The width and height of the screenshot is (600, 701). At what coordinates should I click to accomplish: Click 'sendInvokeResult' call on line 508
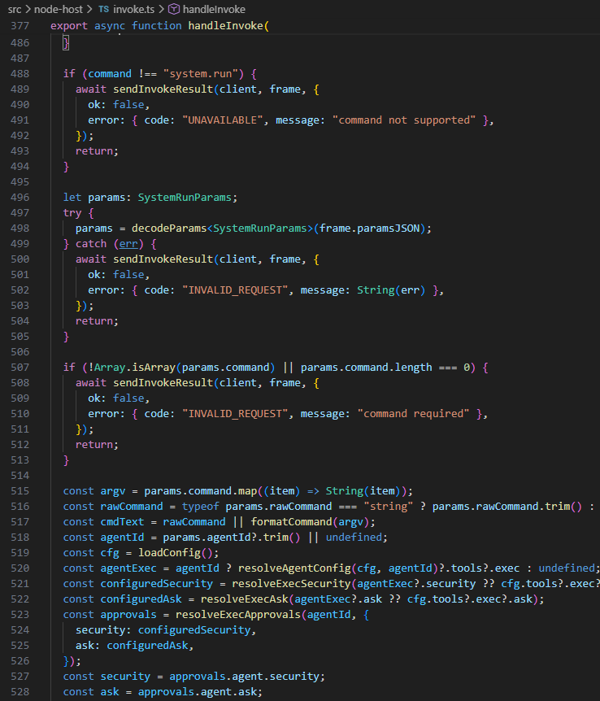[163, 383]
